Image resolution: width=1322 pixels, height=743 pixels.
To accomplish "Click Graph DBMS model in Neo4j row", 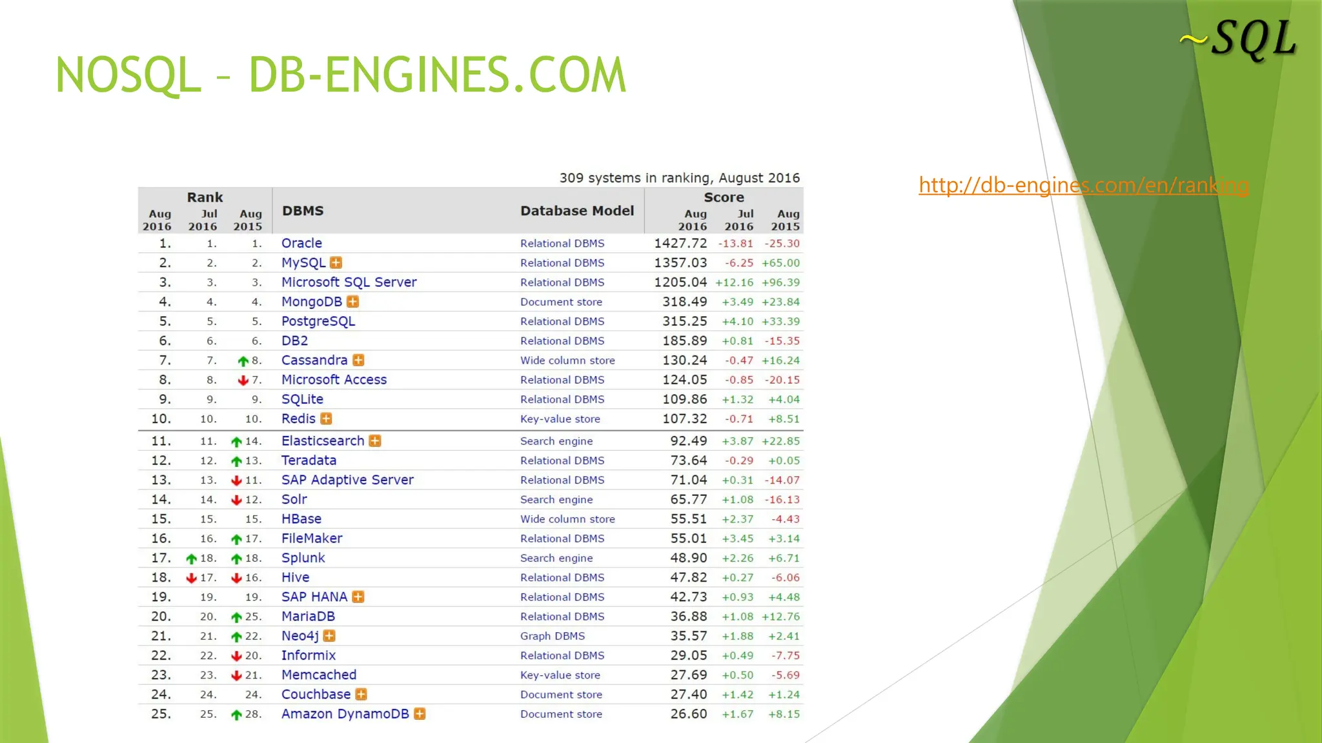I will 553,636.
